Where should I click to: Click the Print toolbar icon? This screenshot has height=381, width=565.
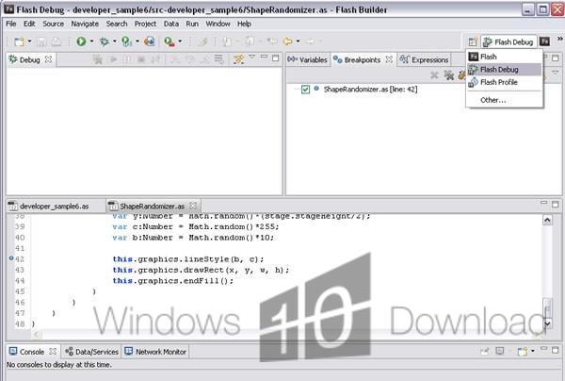click(x=56, y=41)
